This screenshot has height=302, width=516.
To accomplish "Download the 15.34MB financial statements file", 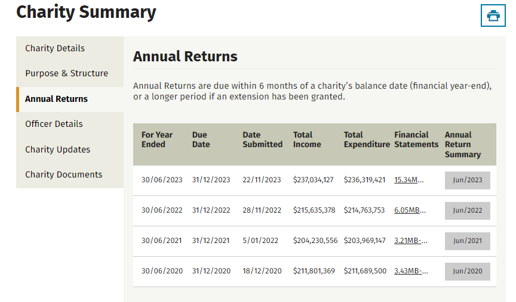I will [x=409, y=180].
